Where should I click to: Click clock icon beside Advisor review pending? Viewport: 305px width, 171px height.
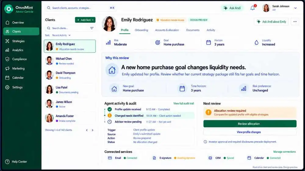(x=110, y=122)
